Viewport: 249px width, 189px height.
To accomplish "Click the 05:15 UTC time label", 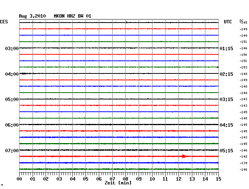I will tap(226, 151).
